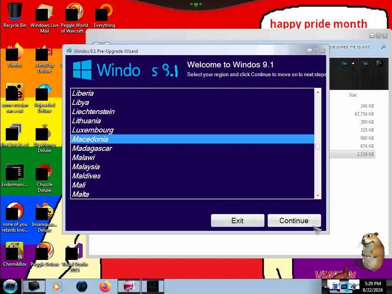Launch Bejeweled Deluxe desktop icon

click(44, 98)
